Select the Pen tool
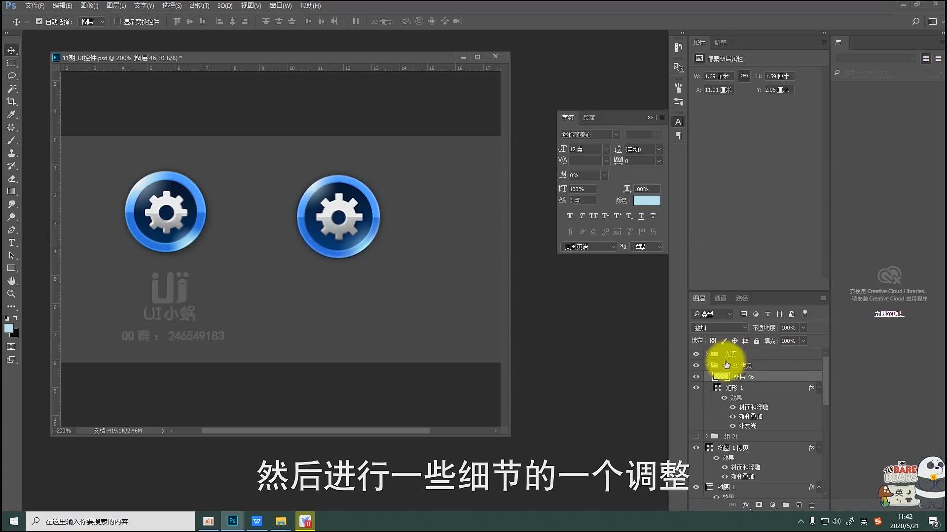Image resolution: width=947 pixels, height=532 pixels. [11, 230]
